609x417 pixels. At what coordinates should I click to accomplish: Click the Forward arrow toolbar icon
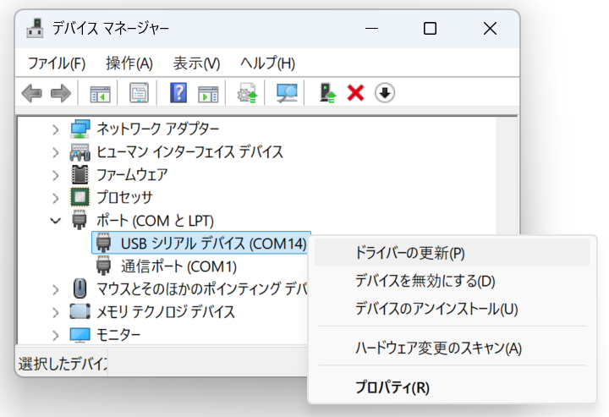pos(61,94)
